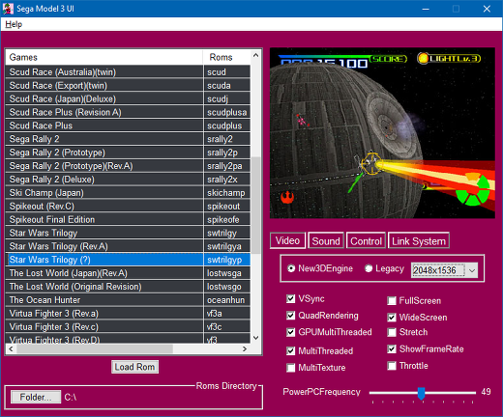Click the Sega Model 3 UI title bar icon

[x=8, y=9]
